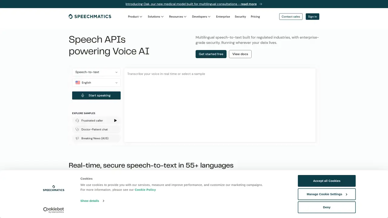Click the Real-time, secure speech-to-text heading

coord(151,165)
